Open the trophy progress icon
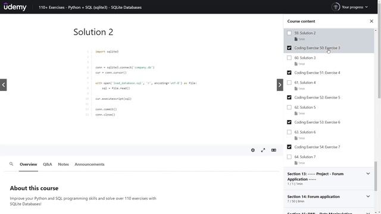Image resolution: width=381 pixels, height=214 pixels. pyautogui.click(x=336, y=7)
